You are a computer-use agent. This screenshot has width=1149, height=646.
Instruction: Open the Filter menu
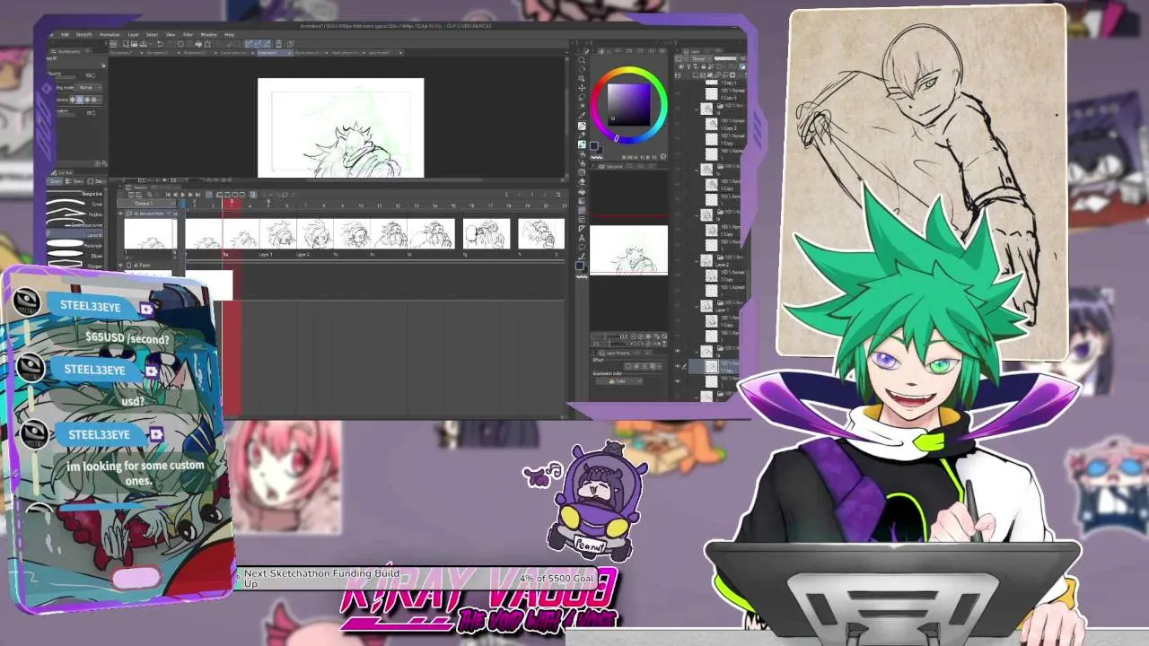click(x=188, y=35)
